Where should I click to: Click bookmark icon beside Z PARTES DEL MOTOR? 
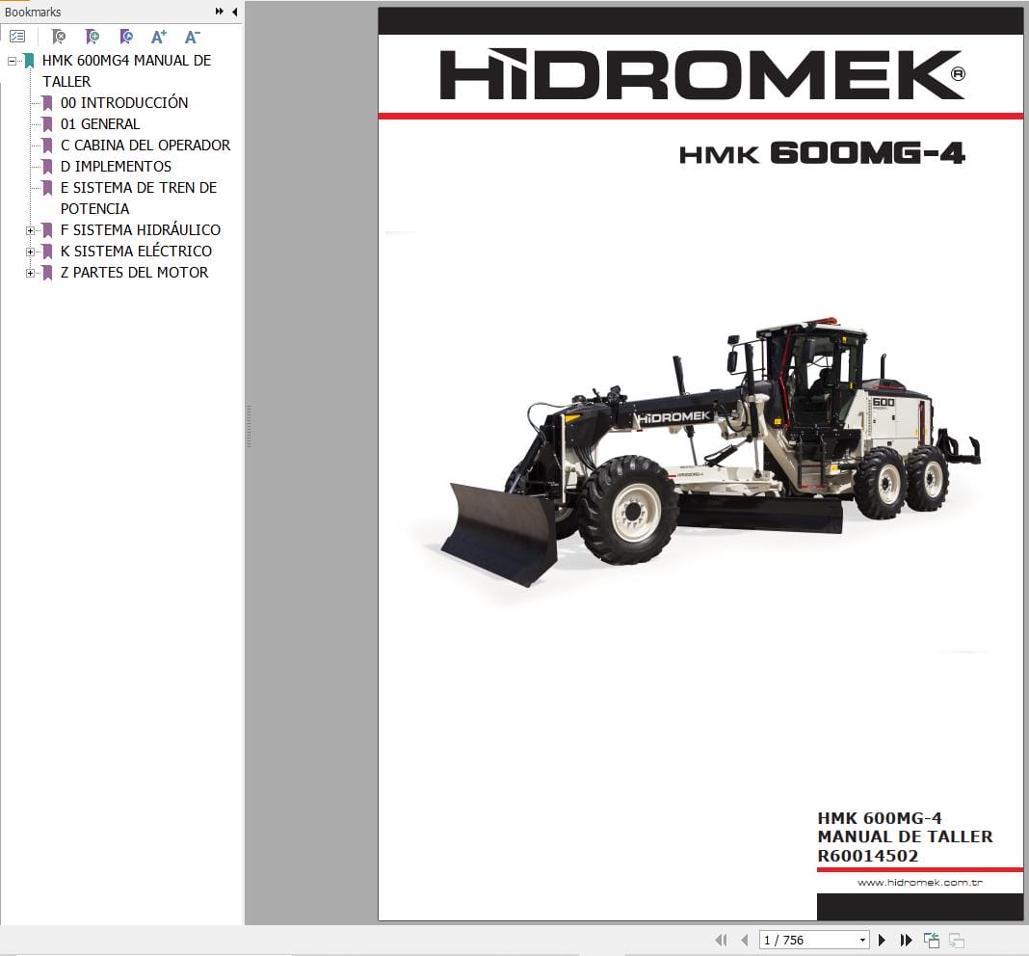point(47,273)
